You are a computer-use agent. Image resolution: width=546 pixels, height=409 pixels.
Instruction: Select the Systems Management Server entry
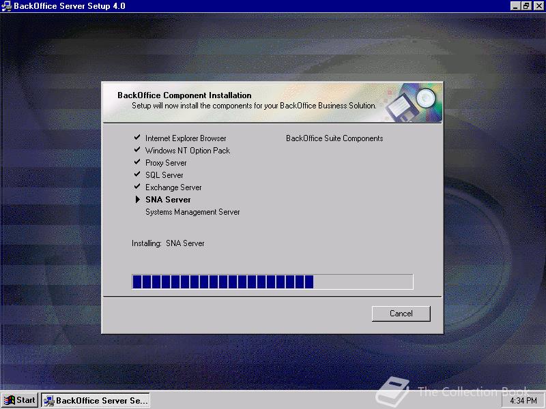pyautogui.click(x=192, y=212)
